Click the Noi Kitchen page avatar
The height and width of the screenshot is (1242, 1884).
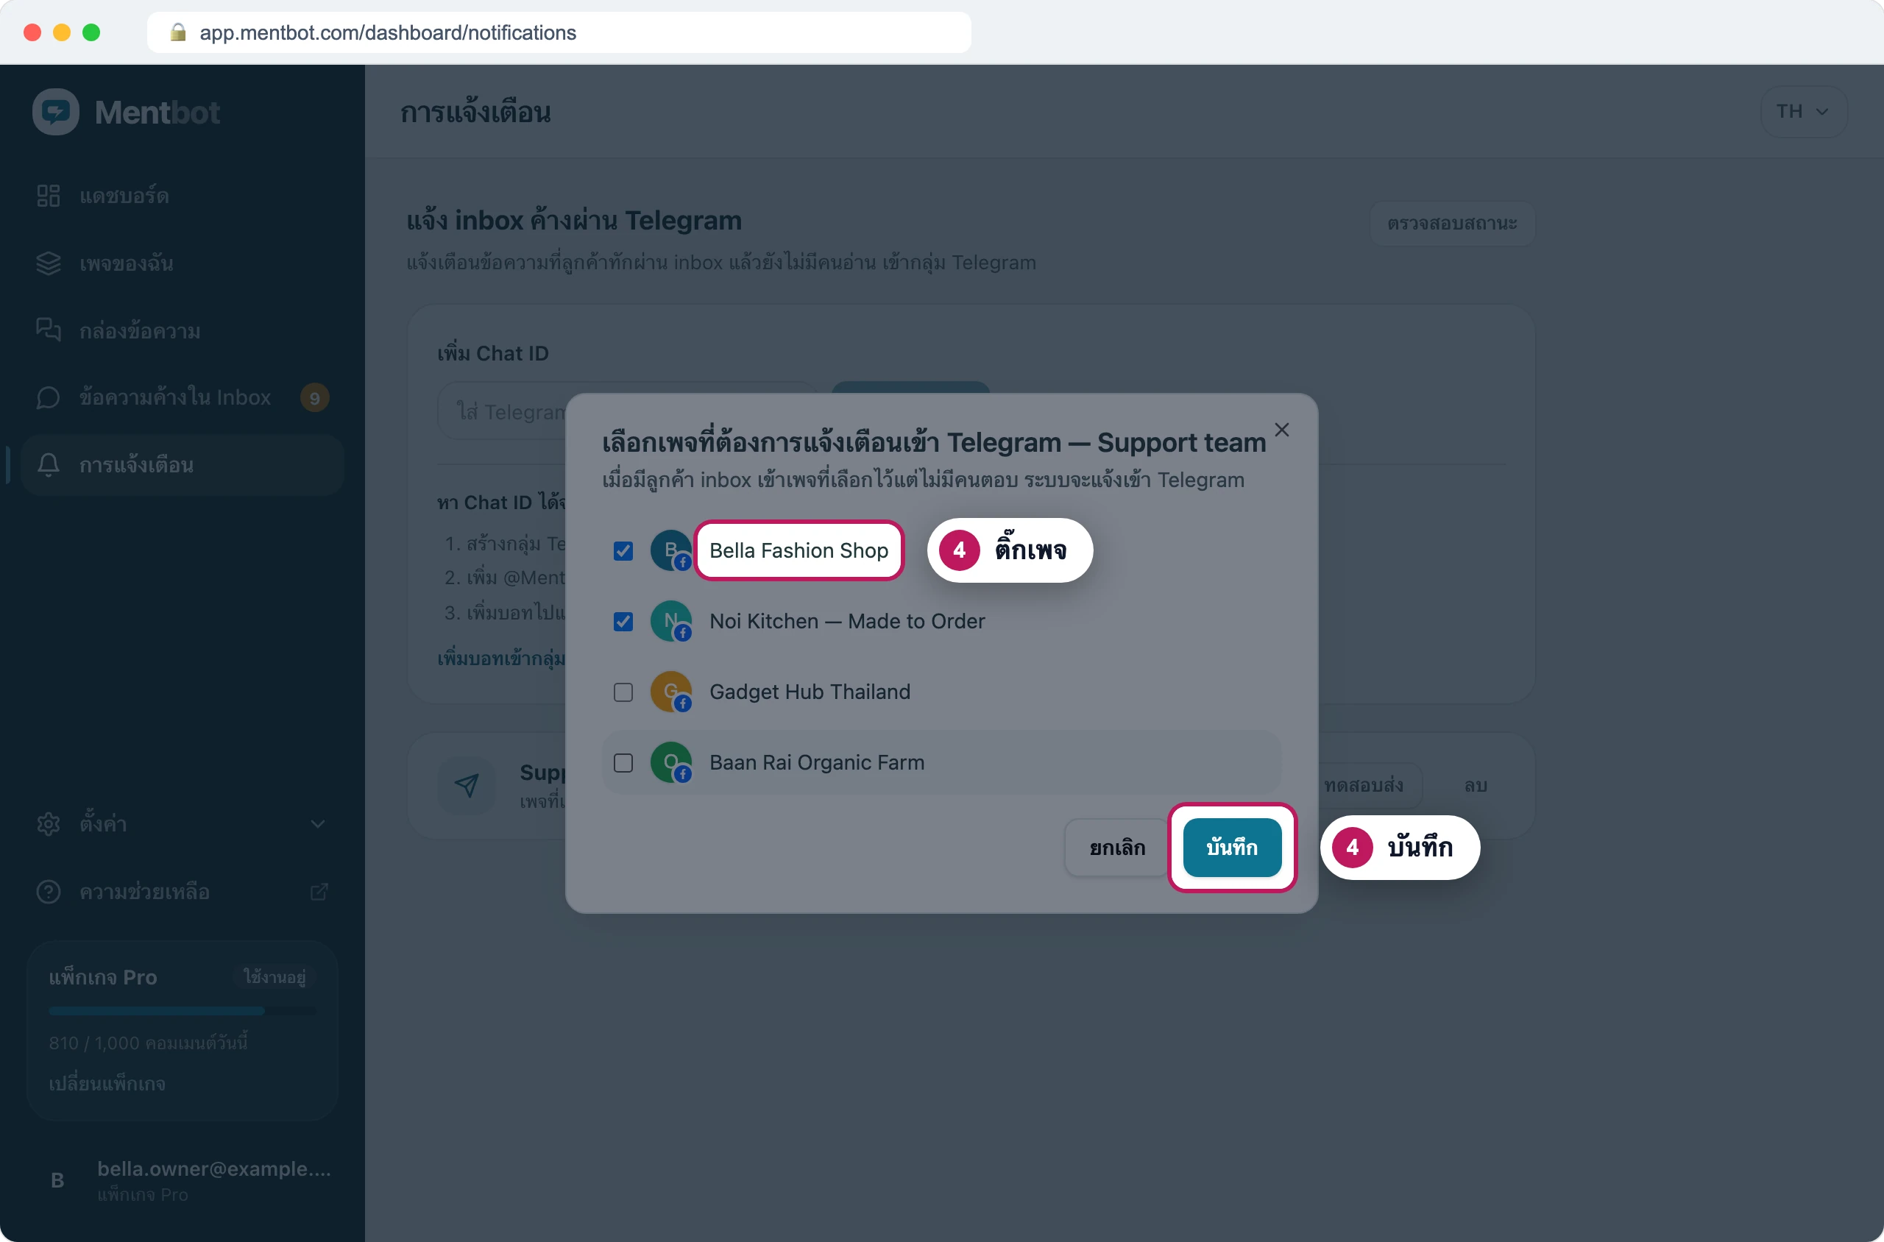pos(671,621)
